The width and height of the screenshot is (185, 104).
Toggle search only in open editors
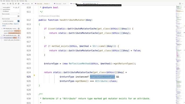[x=18, y=16]
